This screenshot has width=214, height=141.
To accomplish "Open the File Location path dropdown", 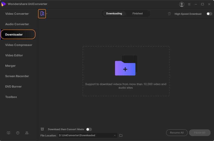I will [115, 135].
